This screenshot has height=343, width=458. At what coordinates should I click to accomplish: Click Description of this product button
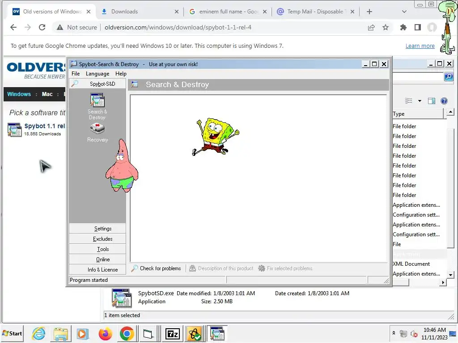pyautogui.click(x=221, y=268)
